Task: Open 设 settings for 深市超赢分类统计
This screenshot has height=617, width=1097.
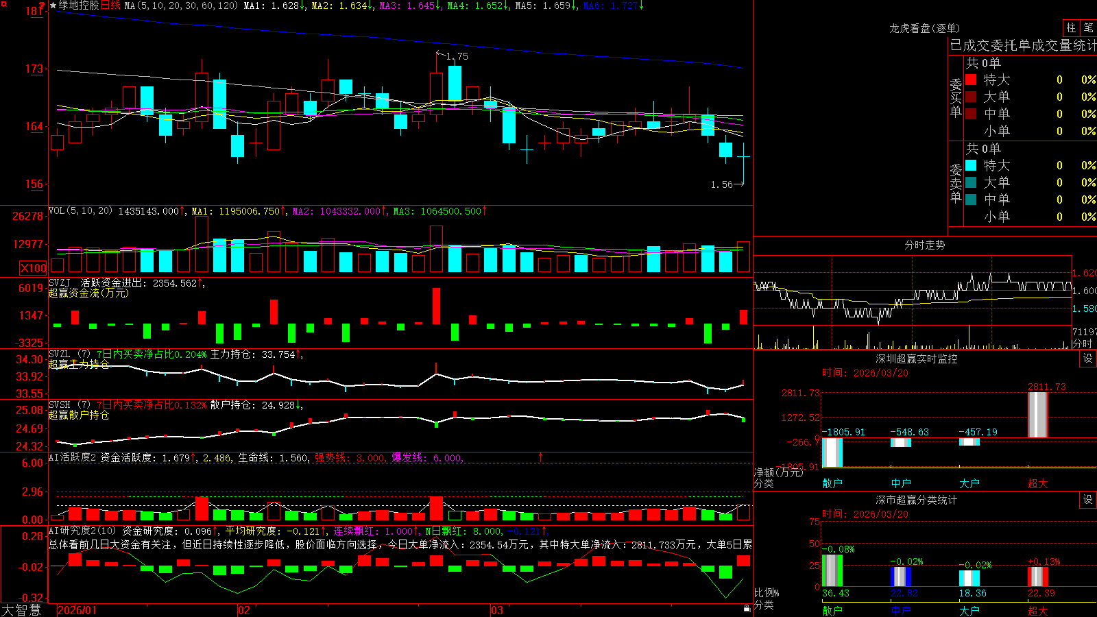Action: 1088,500
